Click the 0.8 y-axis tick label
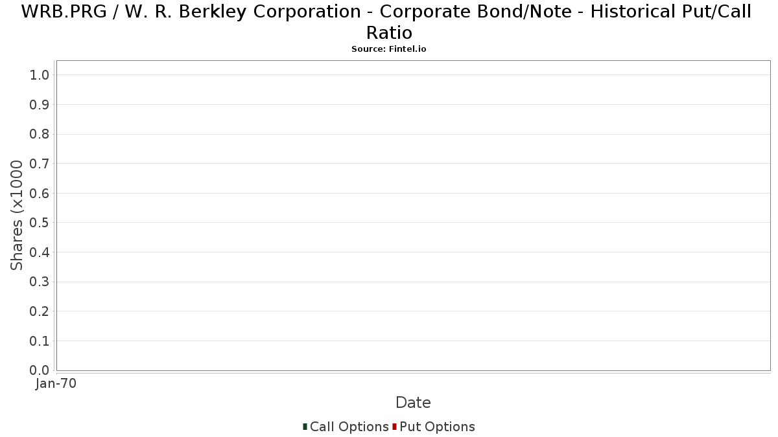This screenshot has width=778, height=437. 40,134
